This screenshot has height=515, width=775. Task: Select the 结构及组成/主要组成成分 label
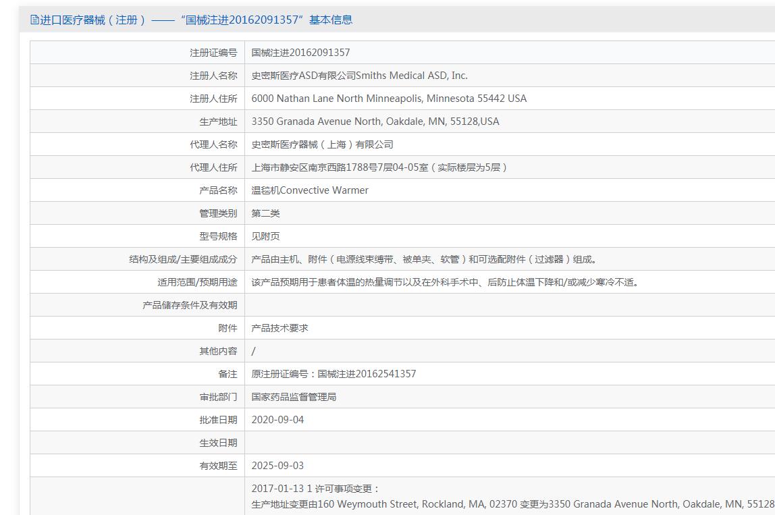coord(184,259)
